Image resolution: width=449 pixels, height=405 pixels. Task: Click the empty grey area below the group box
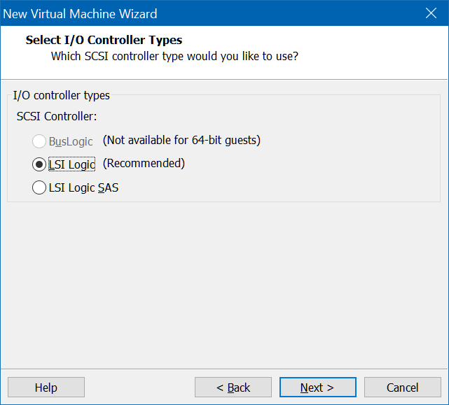224,285
